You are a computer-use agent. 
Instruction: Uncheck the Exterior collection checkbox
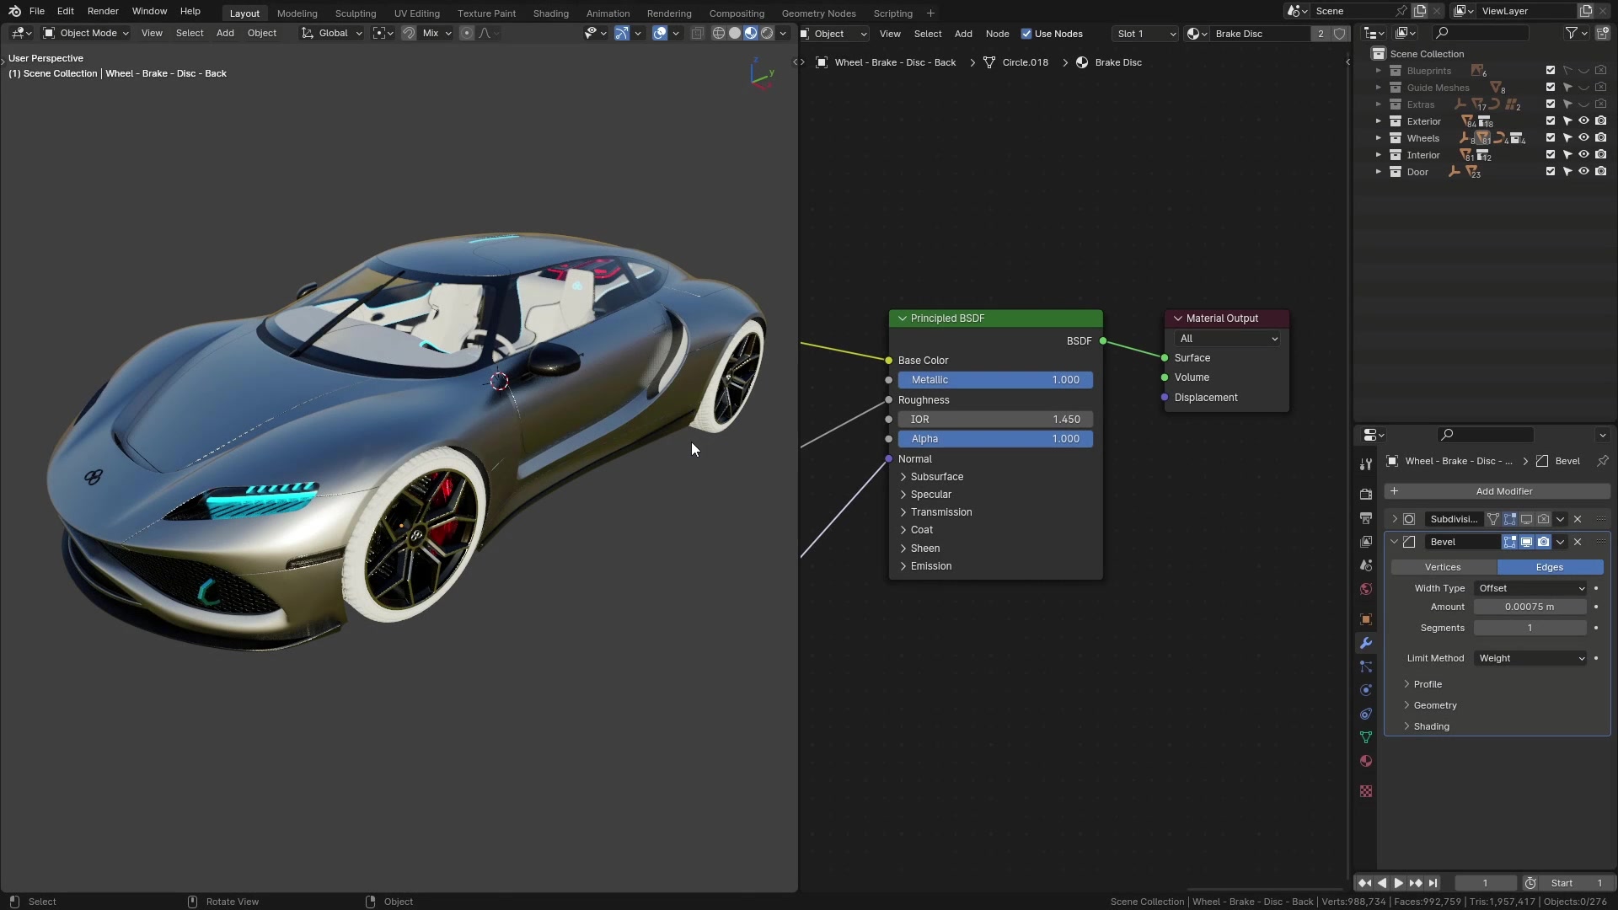(1550, 121)
